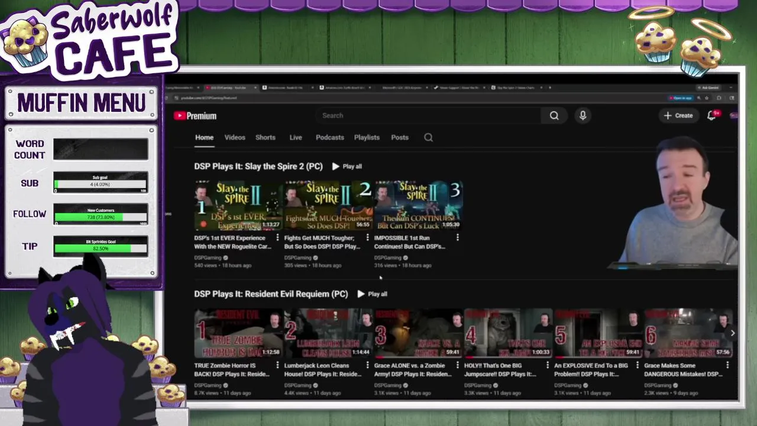Open DSP Plays It: Resident Evil Requiem playlist title
Image resolution: width=757 pixels, height=426 pixels.
[271, 294]
